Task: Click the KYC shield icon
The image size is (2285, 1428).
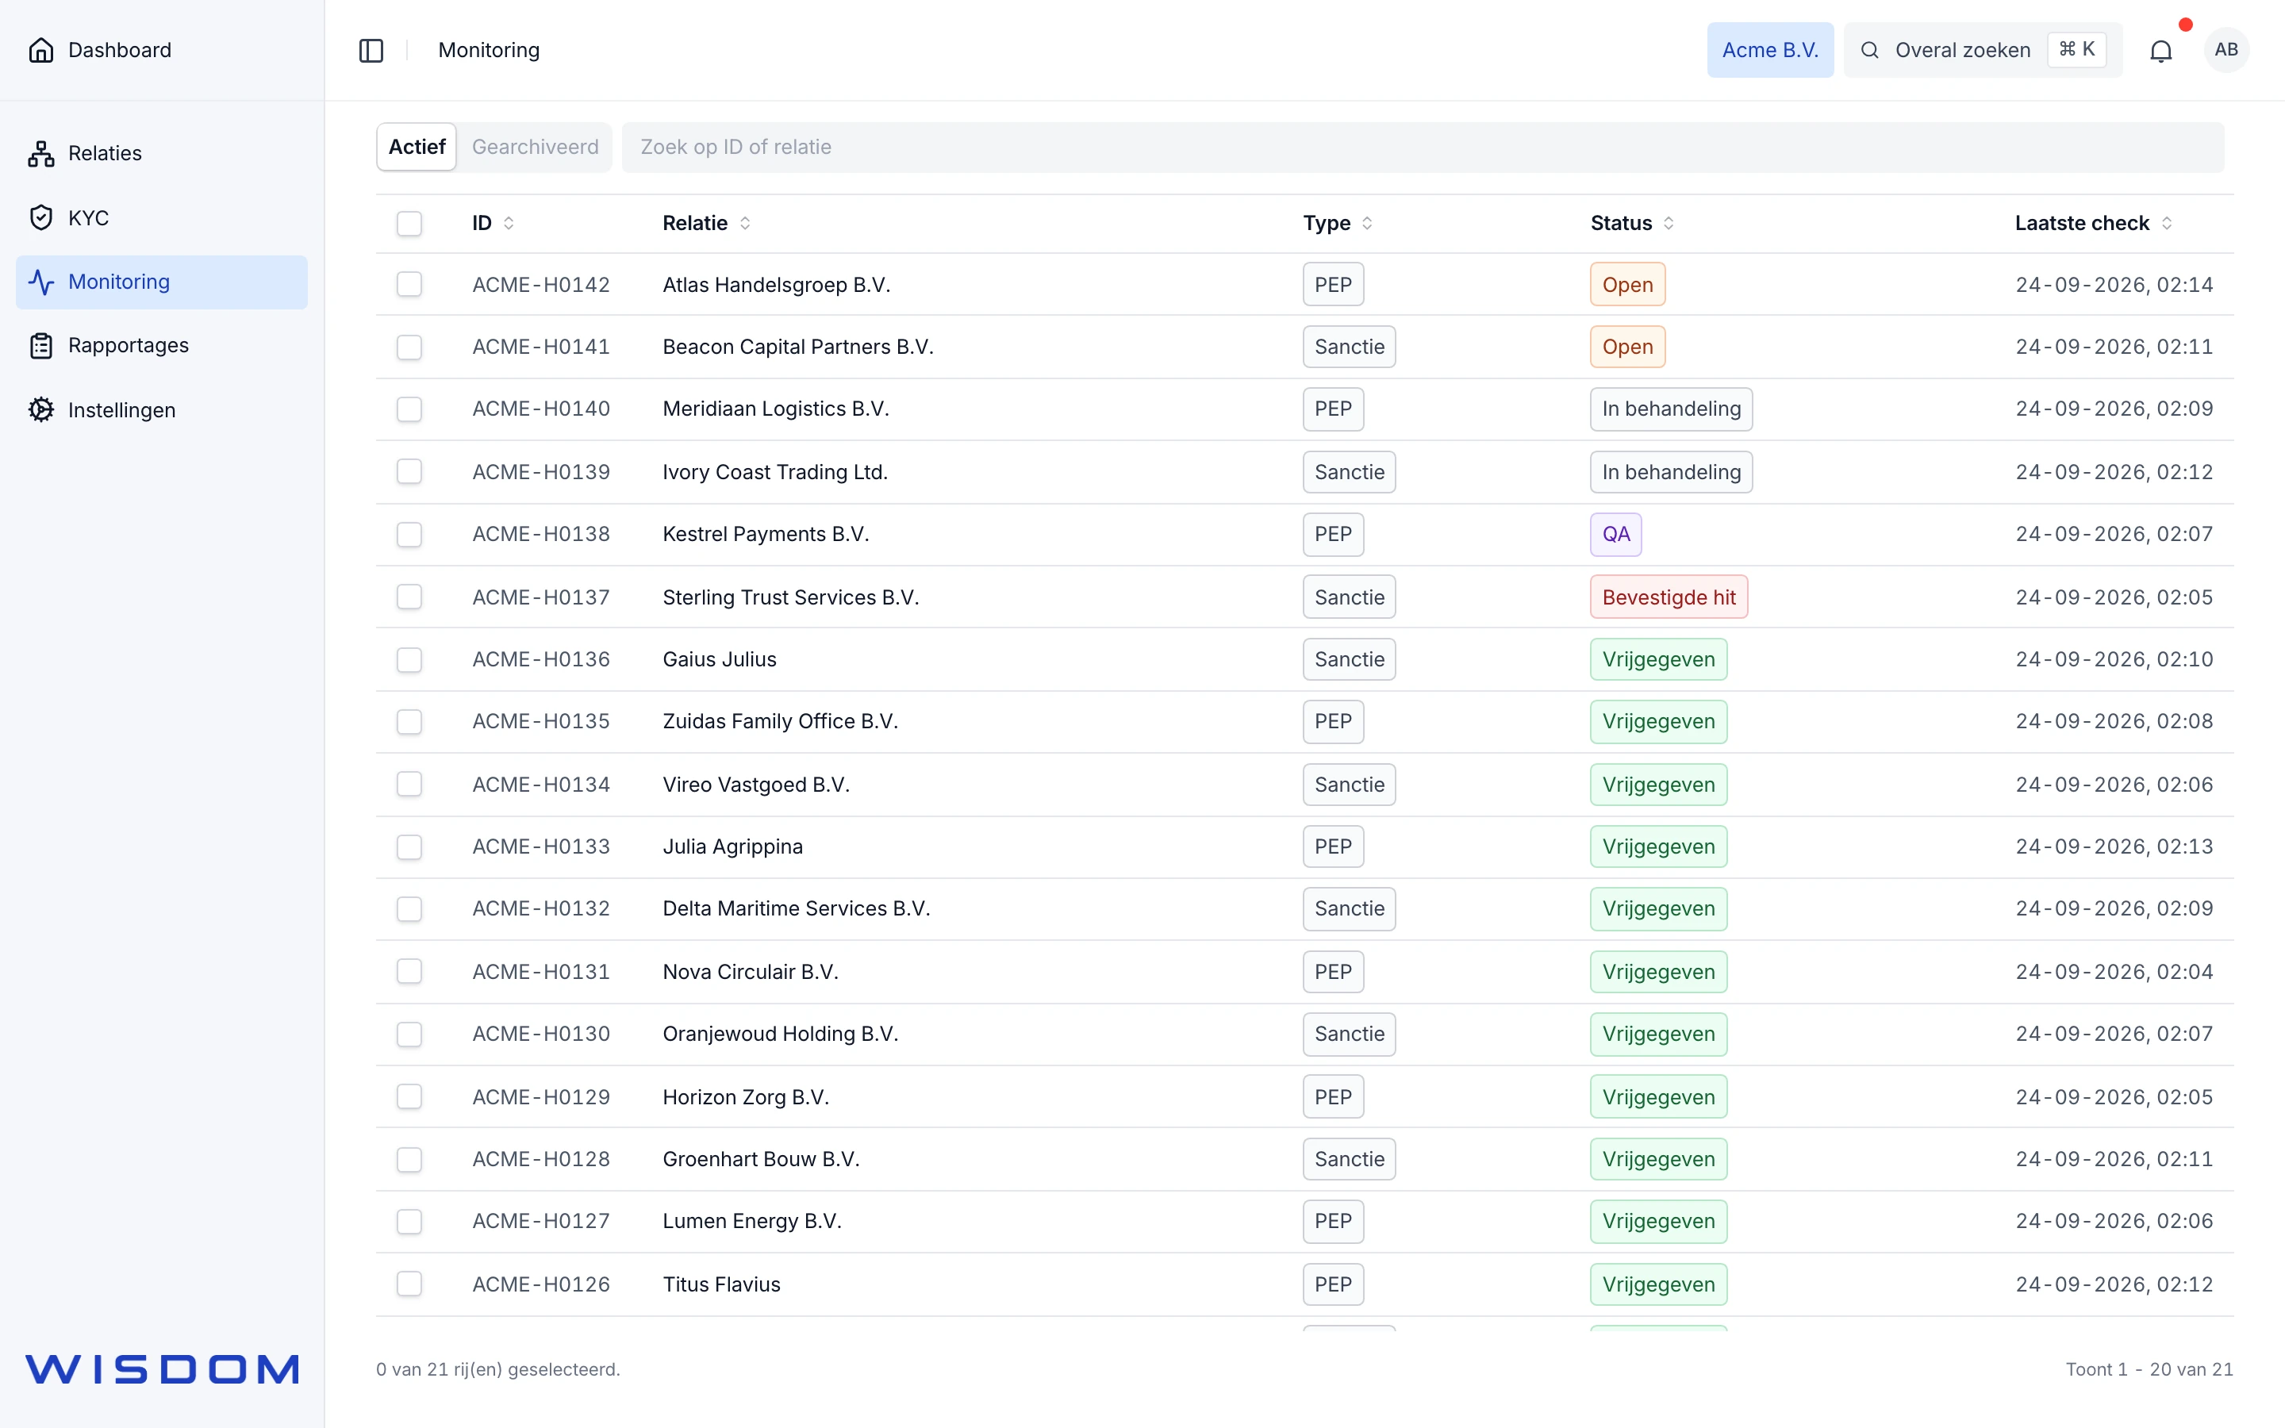Action: pos(40,217)
